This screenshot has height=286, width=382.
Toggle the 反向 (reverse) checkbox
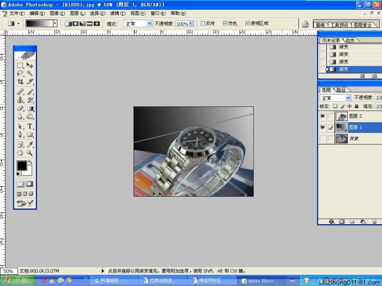coord(202,24)
